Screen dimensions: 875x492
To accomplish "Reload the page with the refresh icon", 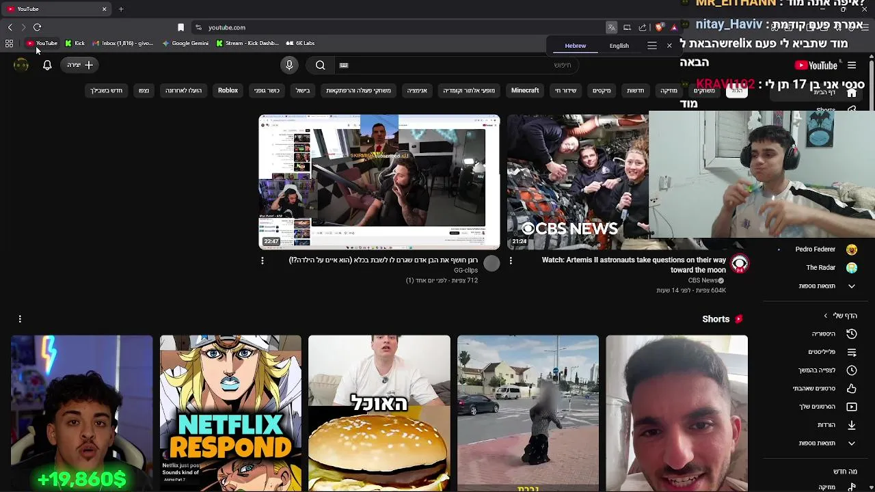I will tap(37, 27).
